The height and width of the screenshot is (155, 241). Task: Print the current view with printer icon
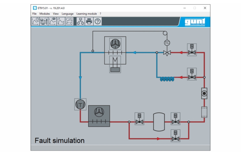coord(89,21)
